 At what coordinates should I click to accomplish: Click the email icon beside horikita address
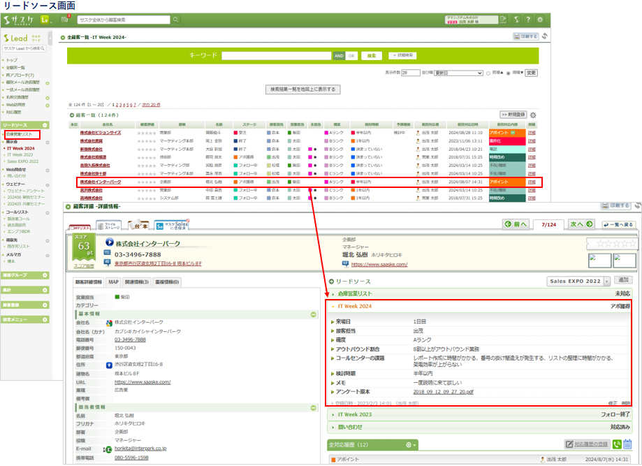click(108, 449)
